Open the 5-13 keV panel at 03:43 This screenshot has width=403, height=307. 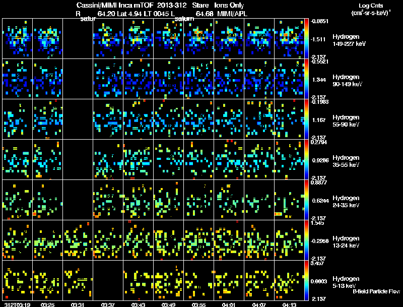pyautogui.click(x=138, y=280)
